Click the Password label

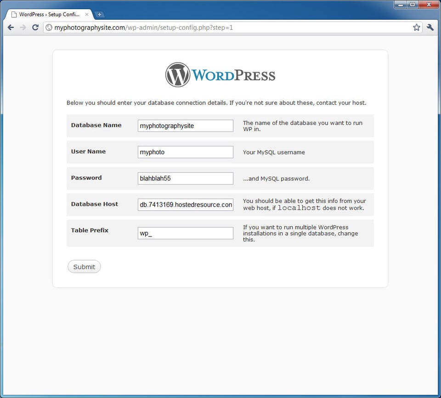(86, 178)
